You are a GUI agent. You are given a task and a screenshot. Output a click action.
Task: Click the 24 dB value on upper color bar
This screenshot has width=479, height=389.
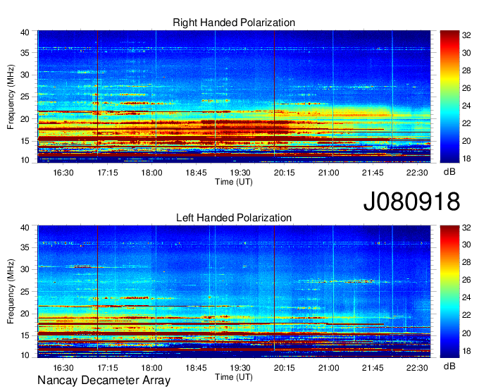[x=466, y=106]
